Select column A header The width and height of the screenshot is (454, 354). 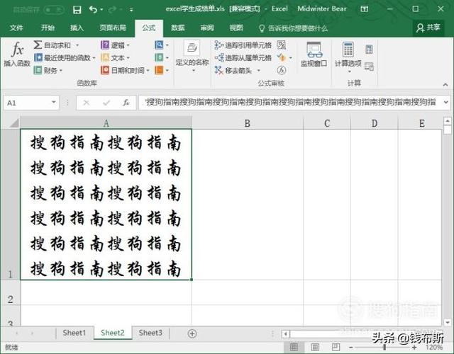[x=106, y=123]
